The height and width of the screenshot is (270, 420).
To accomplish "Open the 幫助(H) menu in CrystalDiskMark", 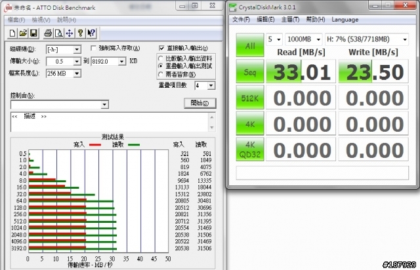I will point(316,20).
